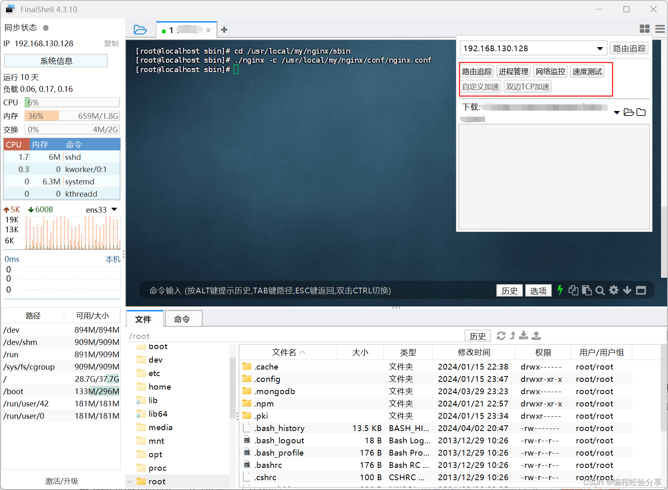Click the command input field
Viewport: 668px width, 490px height.
coord(319,290)
